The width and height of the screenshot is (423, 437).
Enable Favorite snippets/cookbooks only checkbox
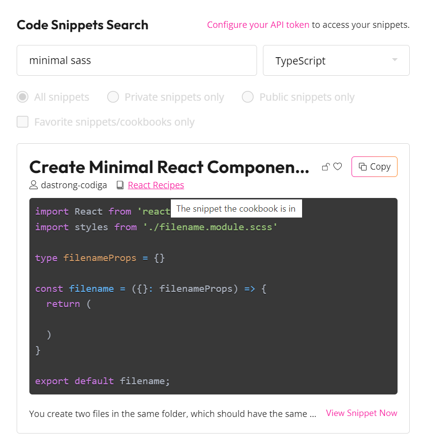pyautogui.click(x=23, y=122)
